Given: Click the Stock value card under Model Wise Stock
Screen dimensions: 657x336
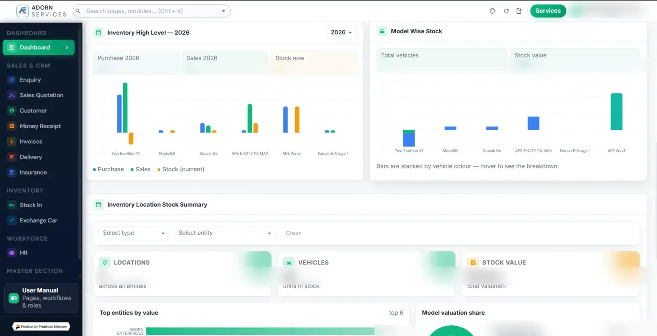Looking at the screenshot, I should point(575,60).
